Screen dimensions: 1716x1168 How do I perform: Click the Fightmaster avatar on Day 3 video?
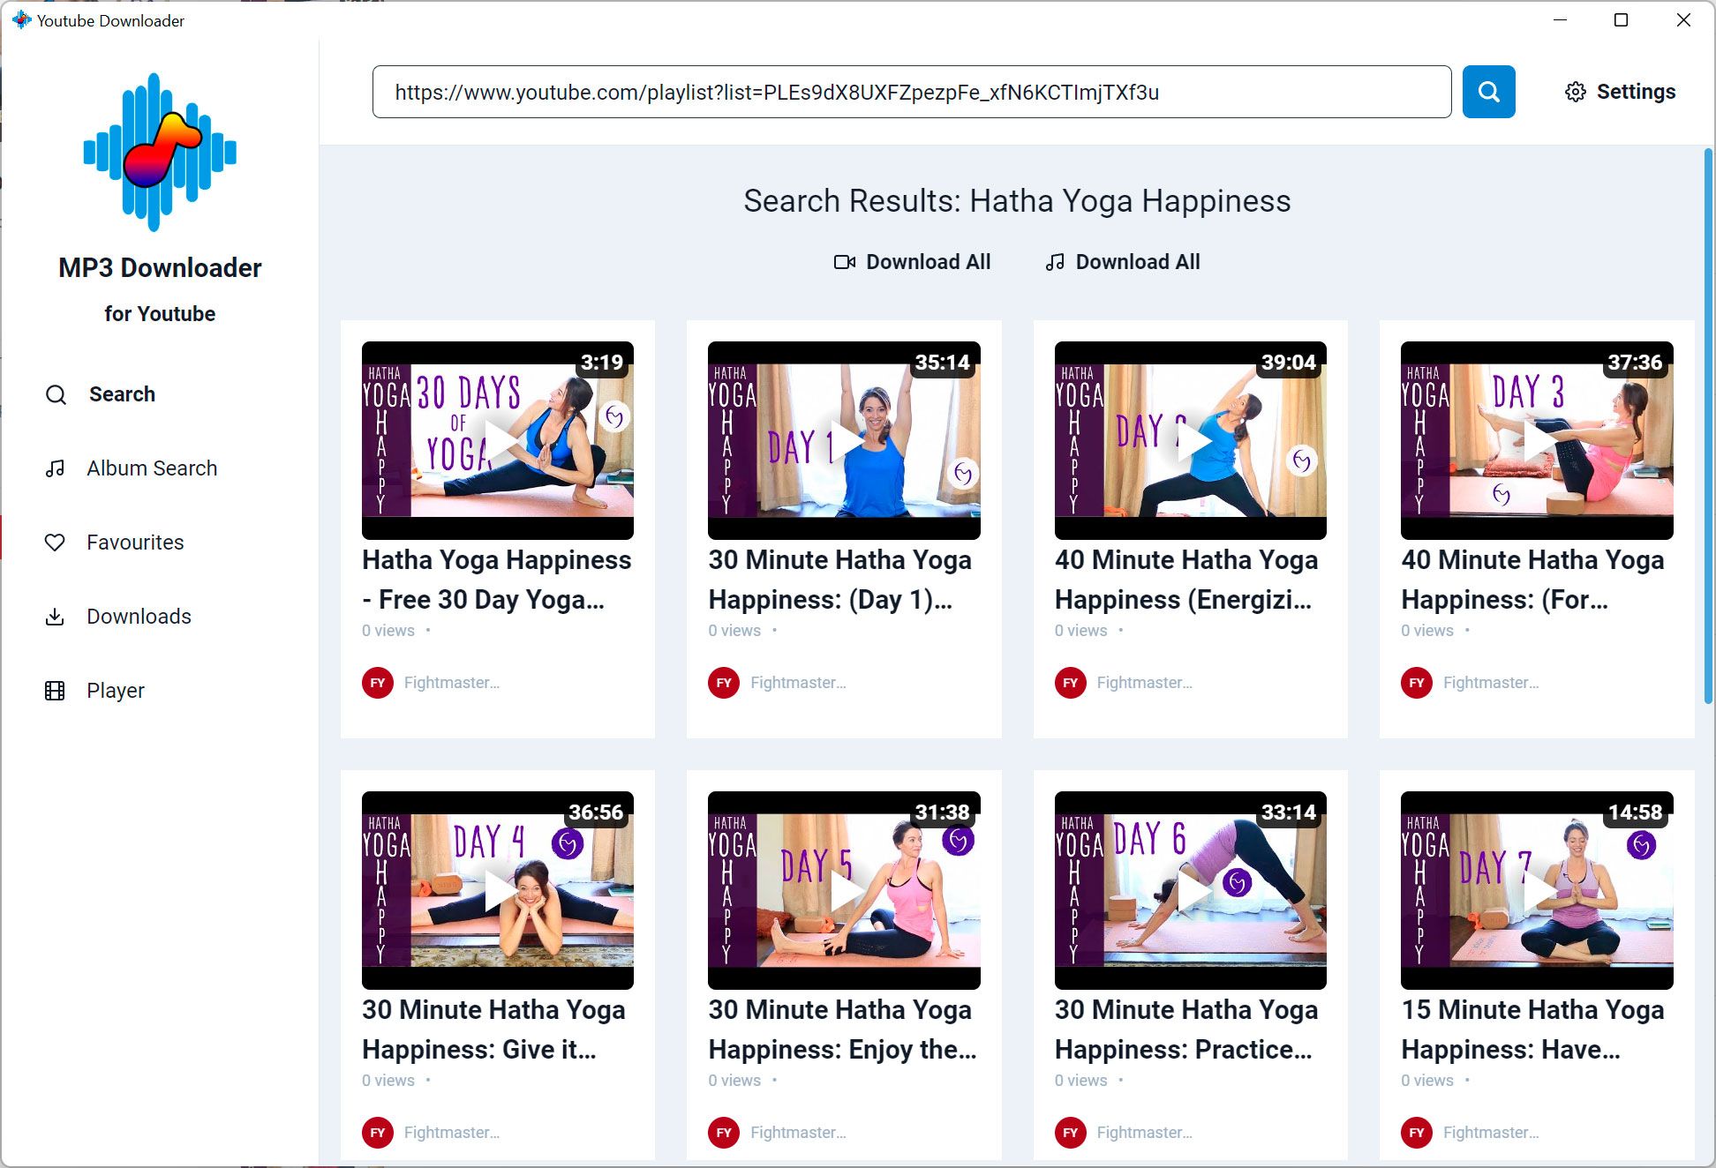coord(1416,682)
